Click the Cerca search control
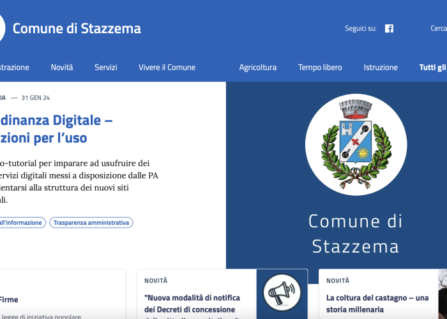 (x=439, y=29)
